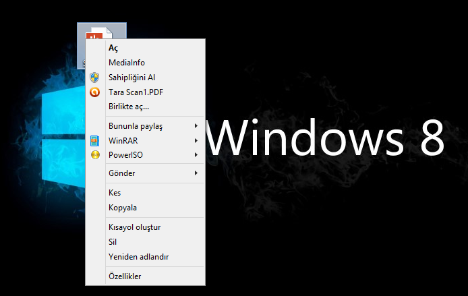Open the Birlikte aç... dialog
Screen dimensions: 468x296
click(146, 107)
